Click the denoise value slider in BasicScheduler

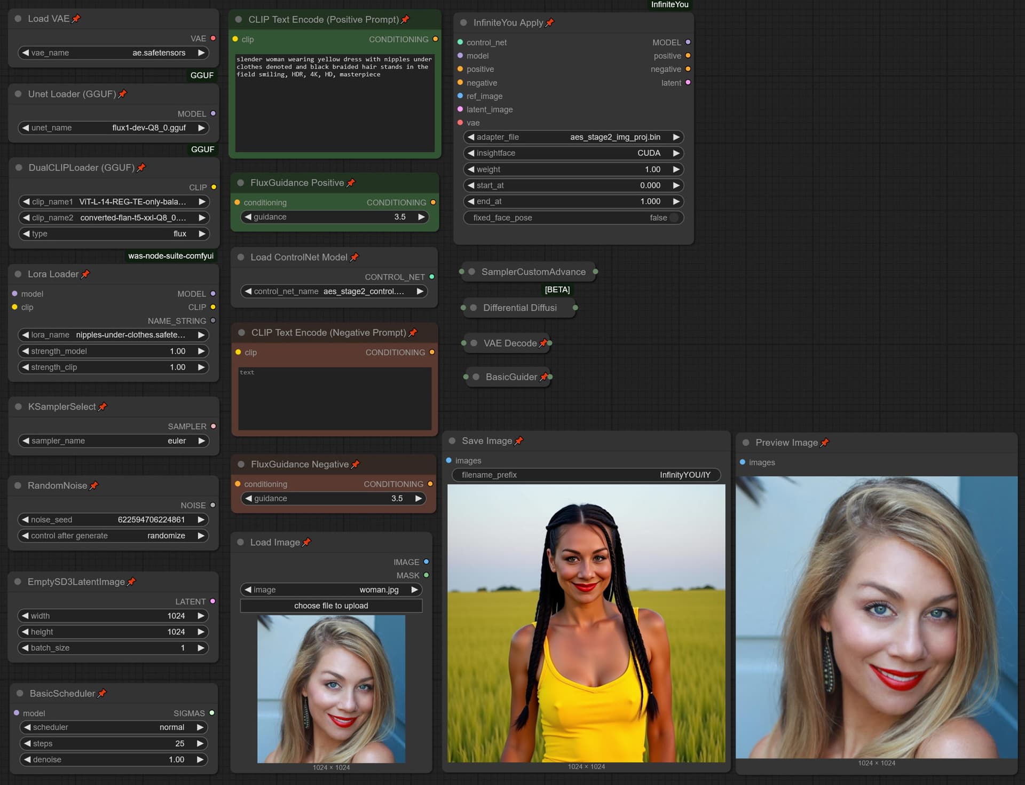(x=114, y=759)
